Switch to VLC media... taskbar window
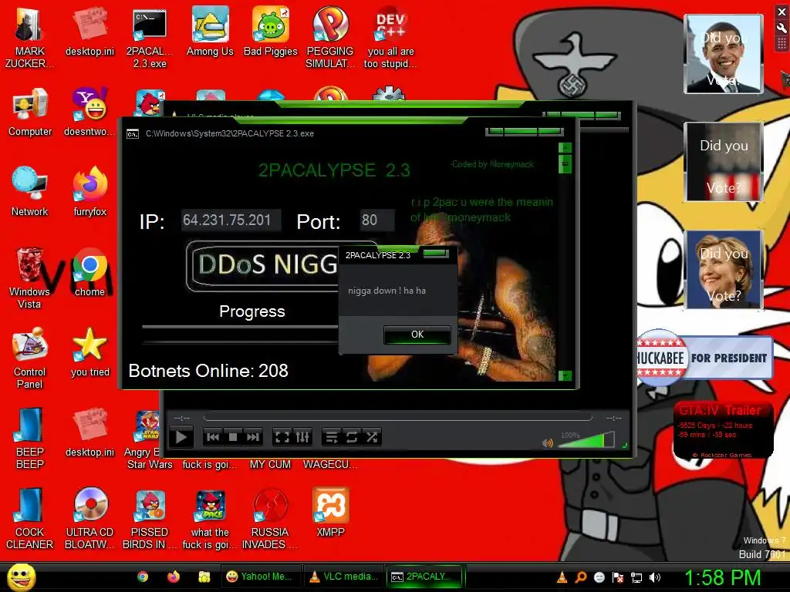The width and height of the screenshot is (790, 592). (343, 577)
